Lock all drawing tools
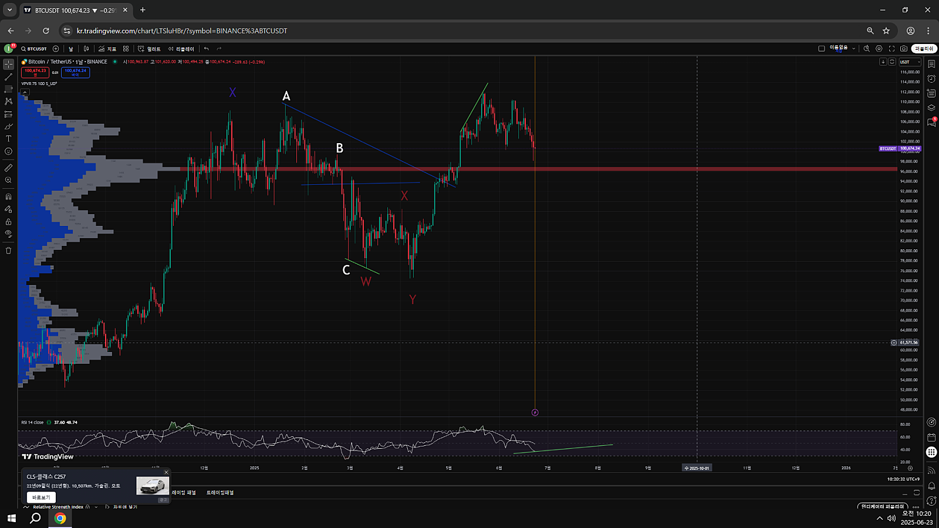Image resolution: width=939 pixels, height=528 pixels. point(8,222)
